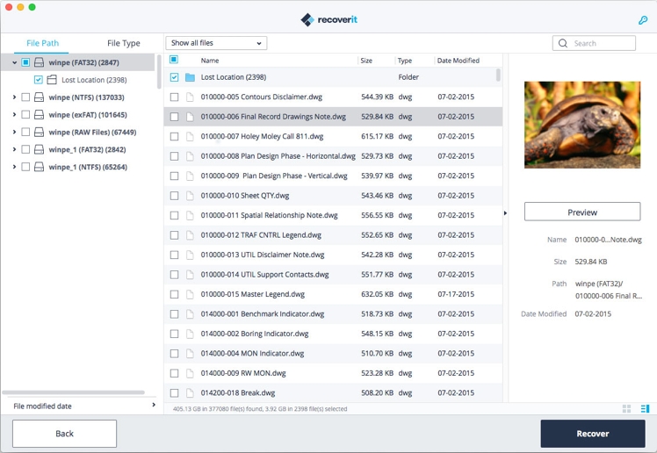Expand the winpe_1 (FAT32) tree node
This screenshot has height=453, width=657.
(x=14, y=150)
